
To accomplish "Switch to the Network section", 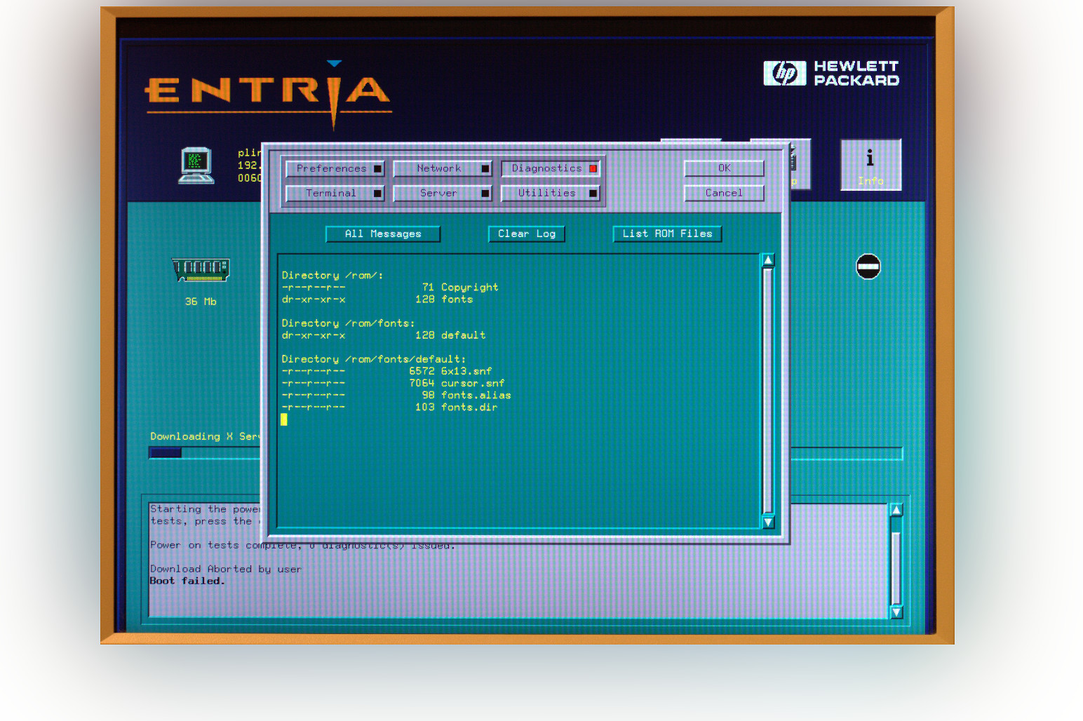I will tap(443, 168).
